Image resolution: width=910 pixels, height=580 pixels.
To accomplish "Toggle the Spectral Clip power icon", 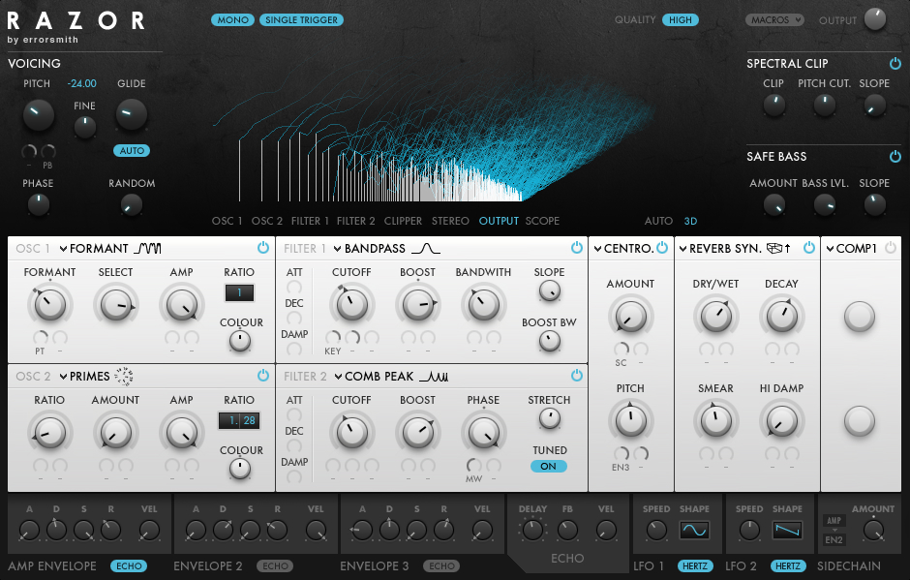I will click(x=895, y=64).
